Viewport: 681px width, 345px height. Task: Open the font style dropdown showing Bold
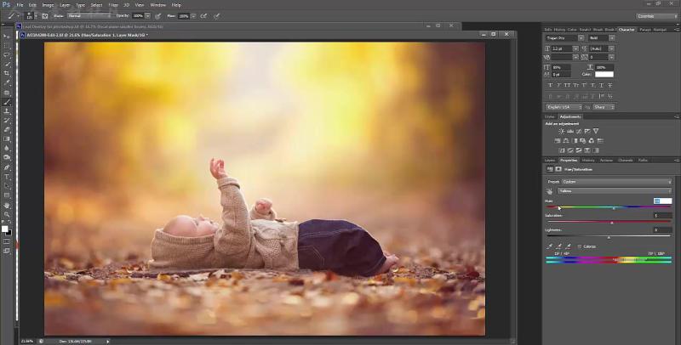(602, 38)
